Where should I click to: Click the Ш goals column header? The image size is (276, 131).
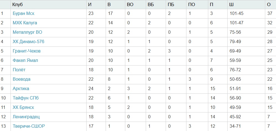click(231, 4)
